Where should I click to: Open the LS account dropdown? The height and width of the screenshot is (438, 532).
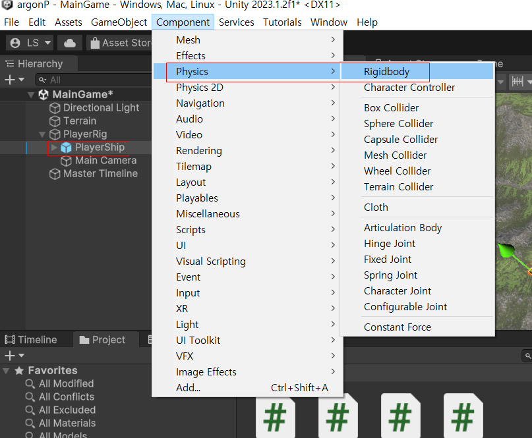click(30, 43)
